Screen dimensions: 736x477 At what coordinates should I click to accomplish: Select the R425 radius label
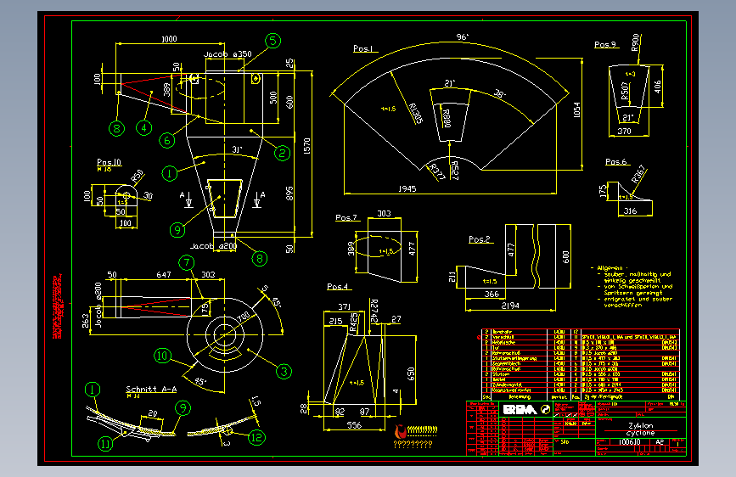pyautogui.click(x=353, y=323)
